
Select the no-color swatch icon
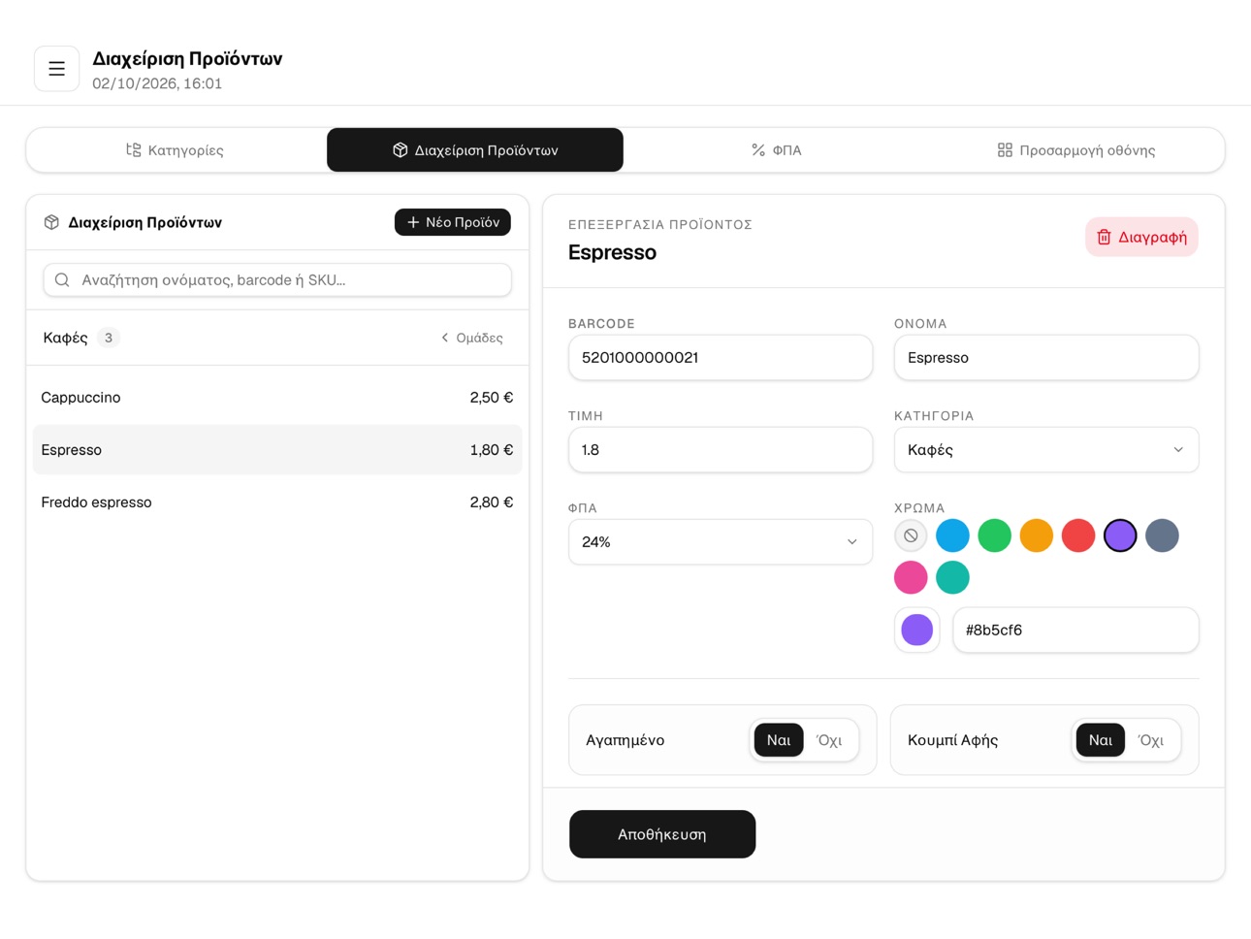(911, 535)
